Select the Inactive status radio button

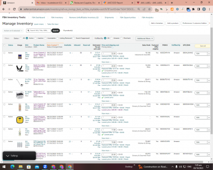35,38
